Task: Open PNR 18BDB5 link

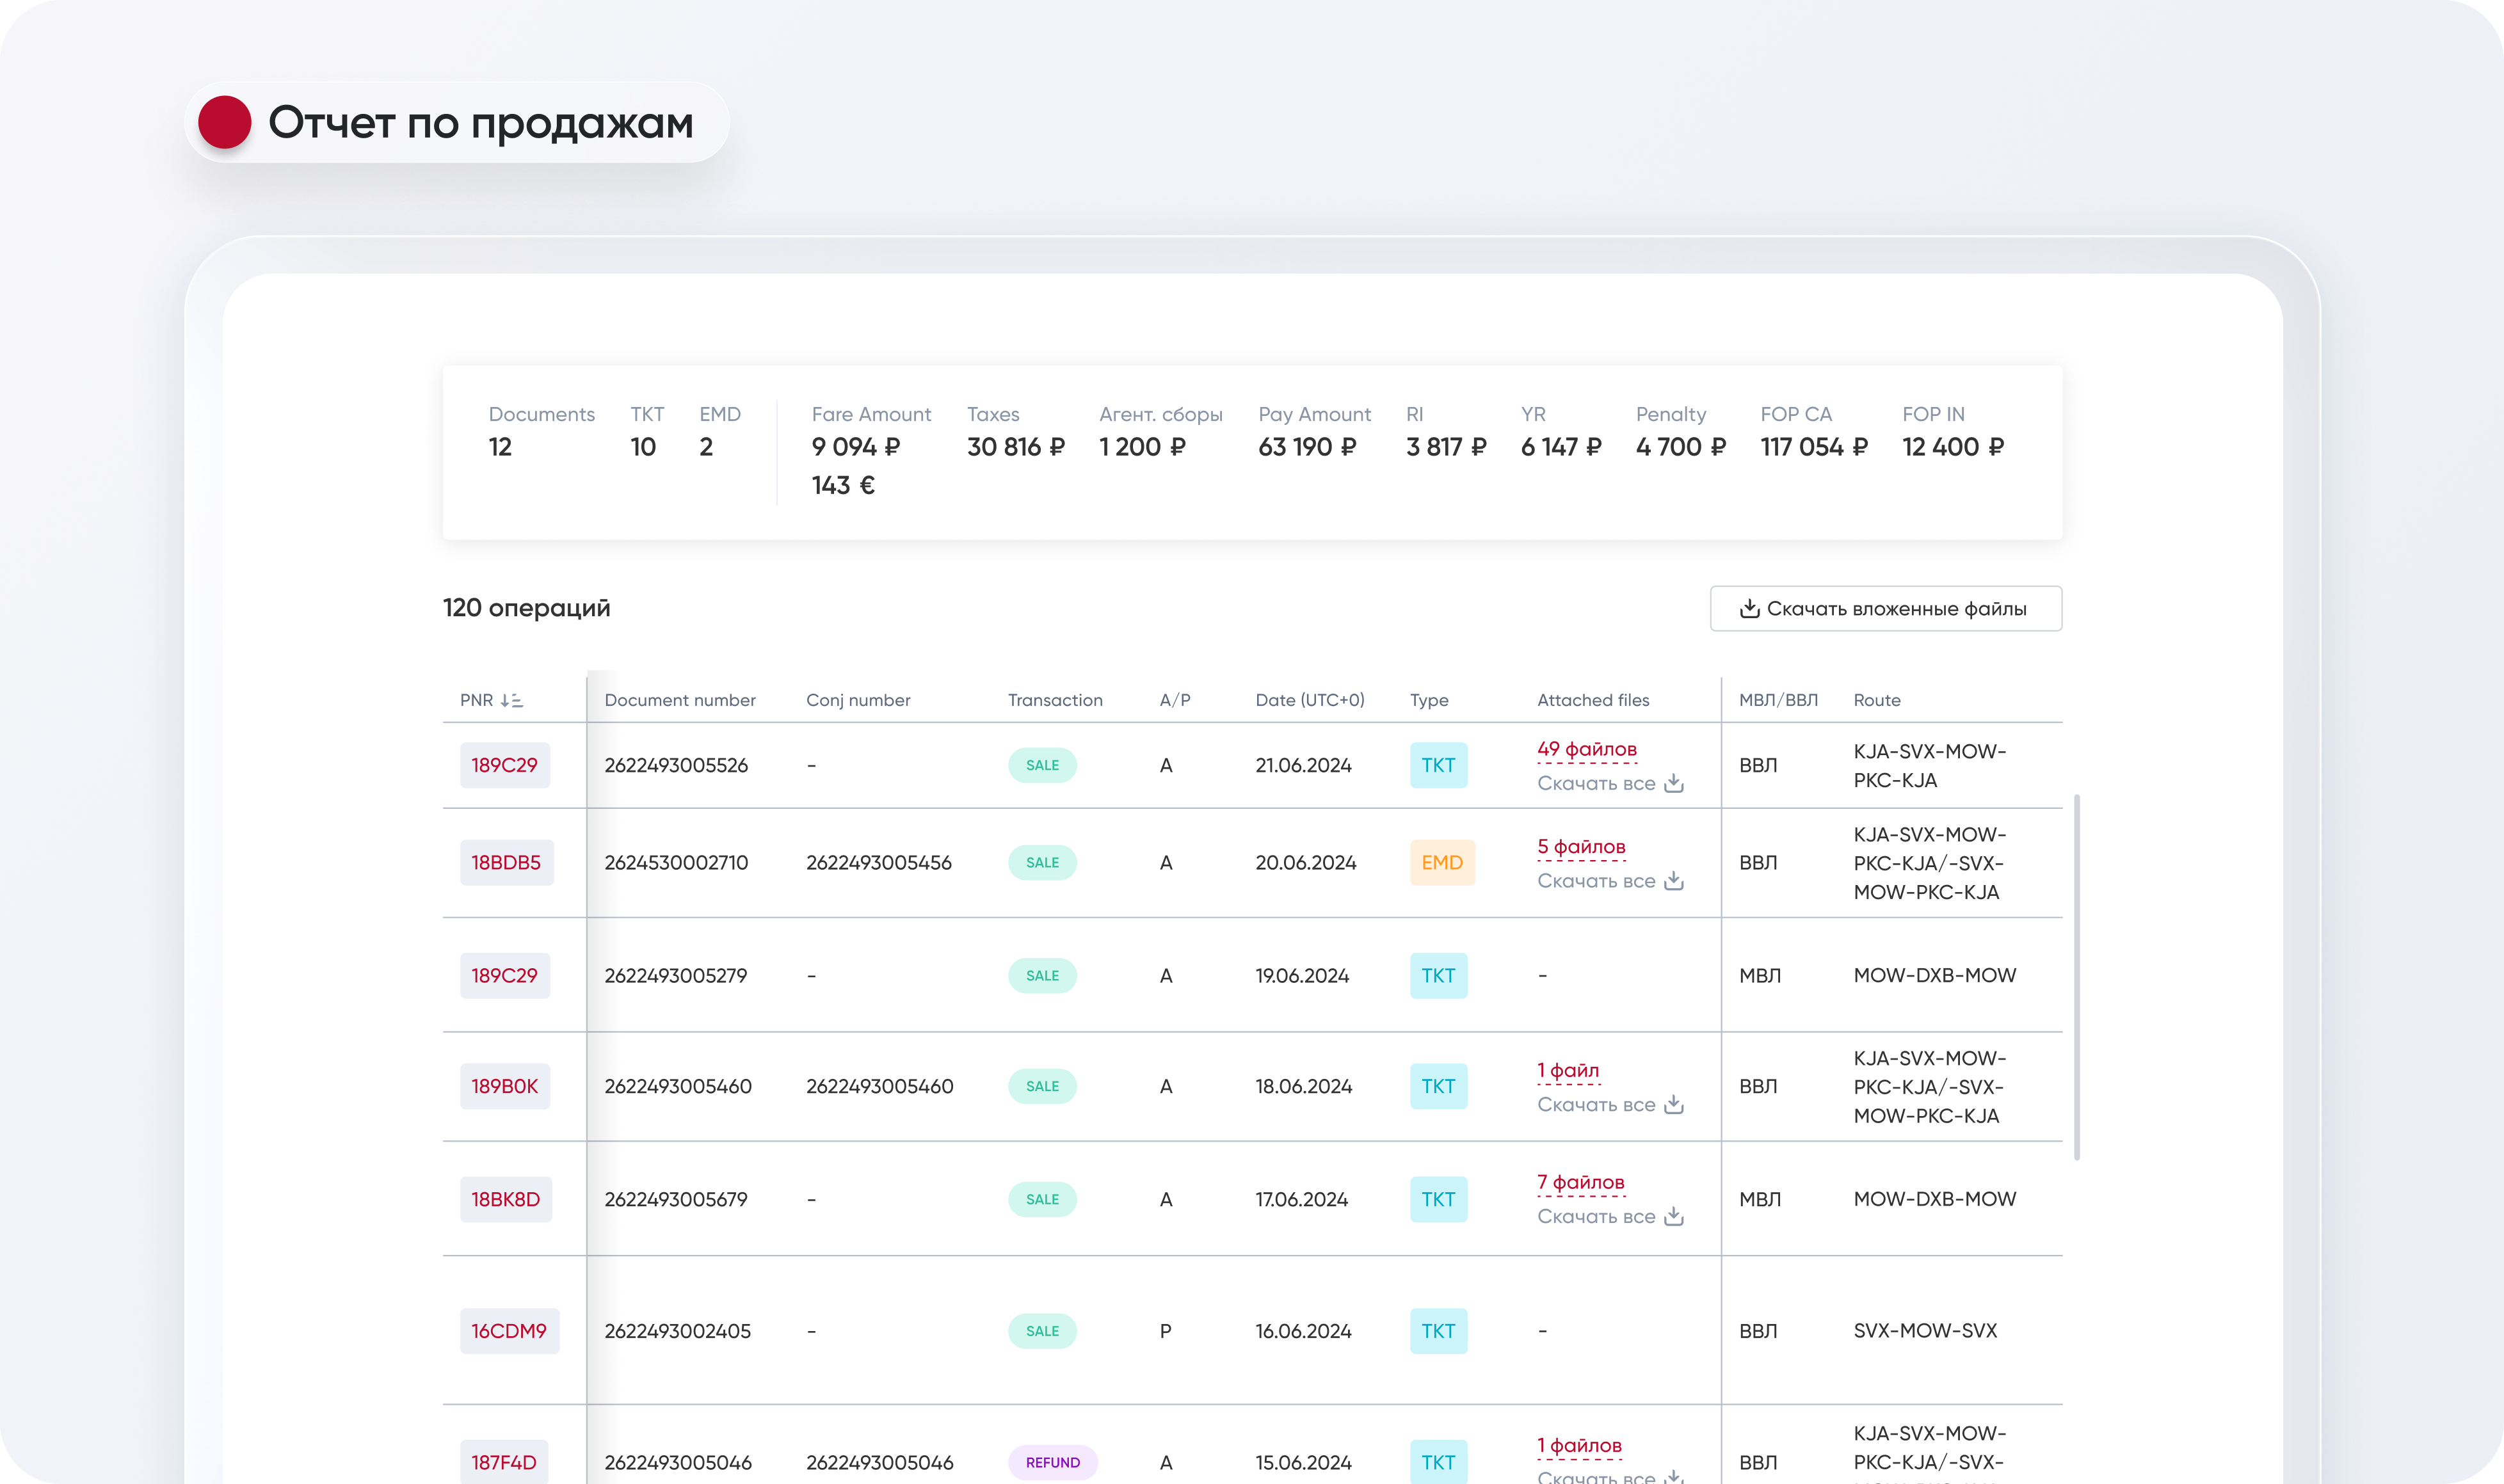Action: coord(506,862)
